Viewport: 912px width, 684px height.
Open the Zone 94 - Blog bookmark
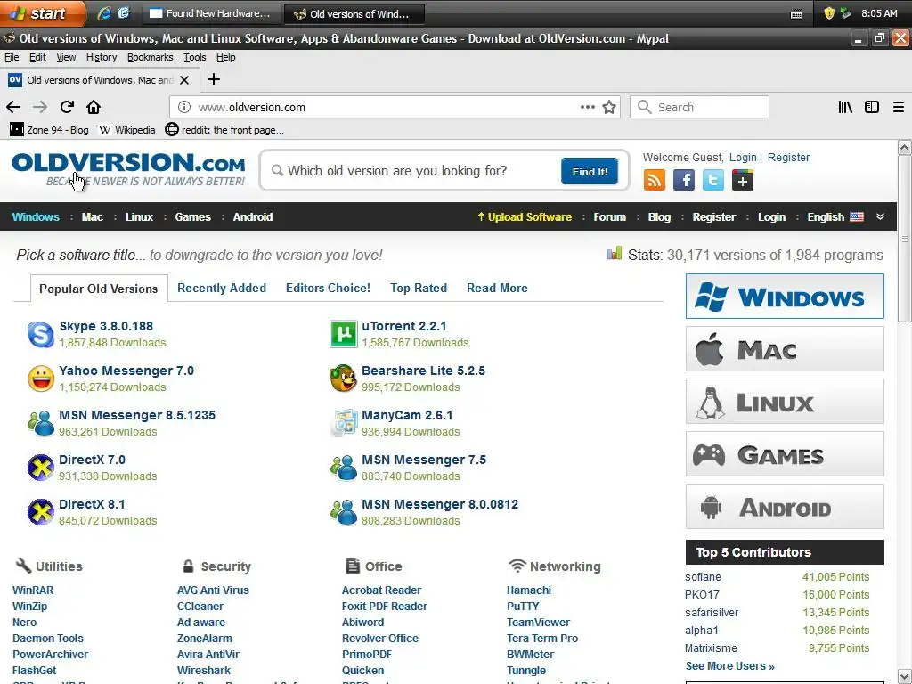(x=50, y=130)
